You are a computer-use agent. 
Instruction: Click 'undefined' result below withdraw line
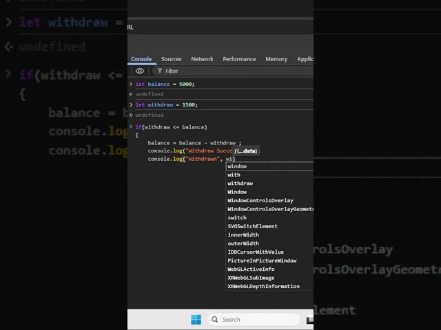pos(150,115)
